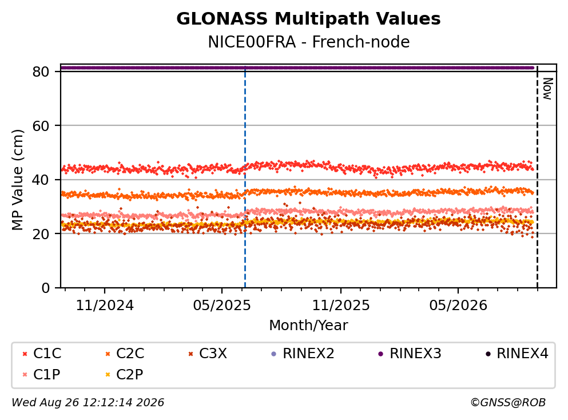
Task: Click the black dashed Now marker line
Action: click(x=537, y=177)
